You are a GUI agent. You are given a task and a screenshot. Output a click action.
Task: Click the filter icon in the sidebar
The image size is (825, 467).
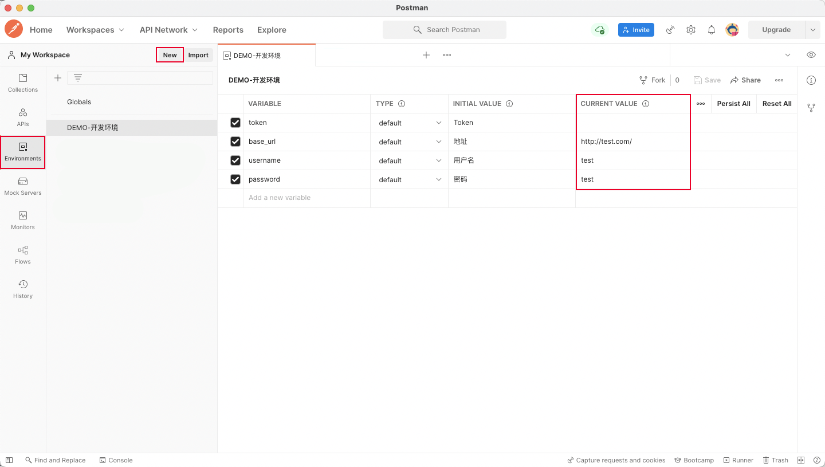(x=78, y=78)
